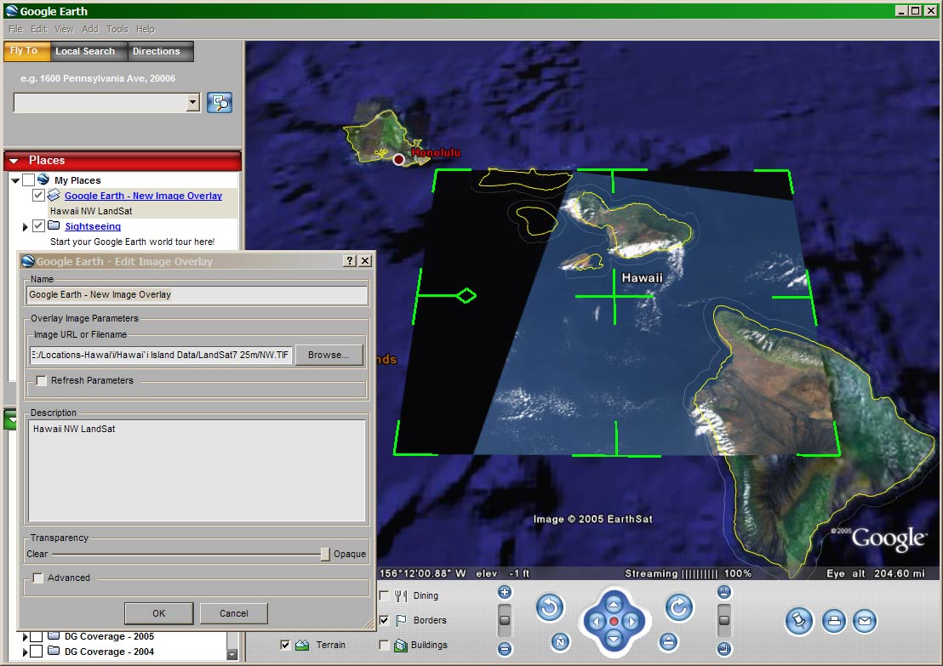Open the Add menu
943x666 pixels.
90,29
